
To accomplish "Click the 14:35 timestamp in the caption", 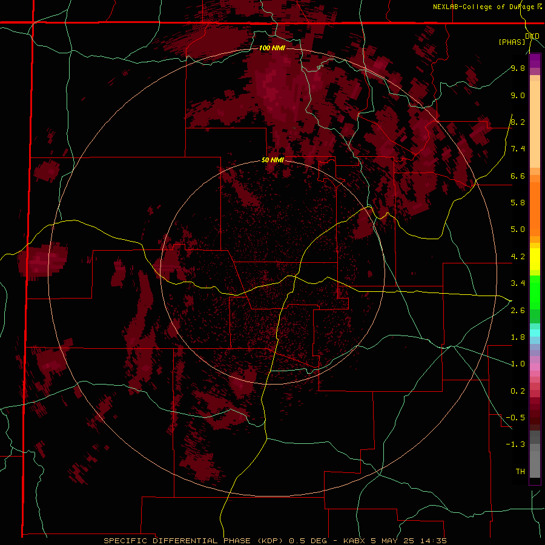I will coord(434,541).
